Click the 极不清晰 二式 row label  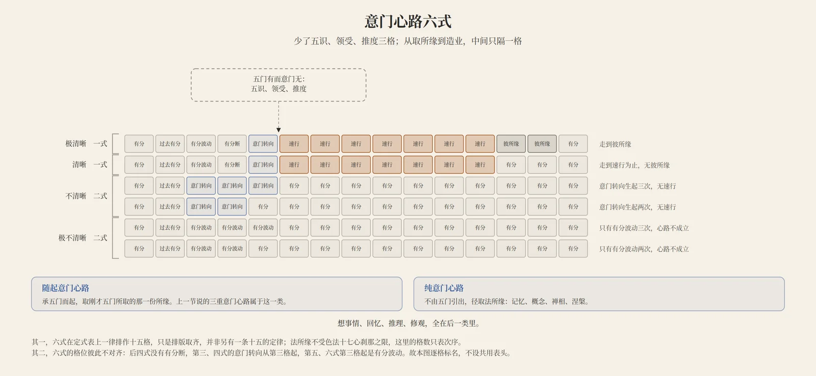83,238
